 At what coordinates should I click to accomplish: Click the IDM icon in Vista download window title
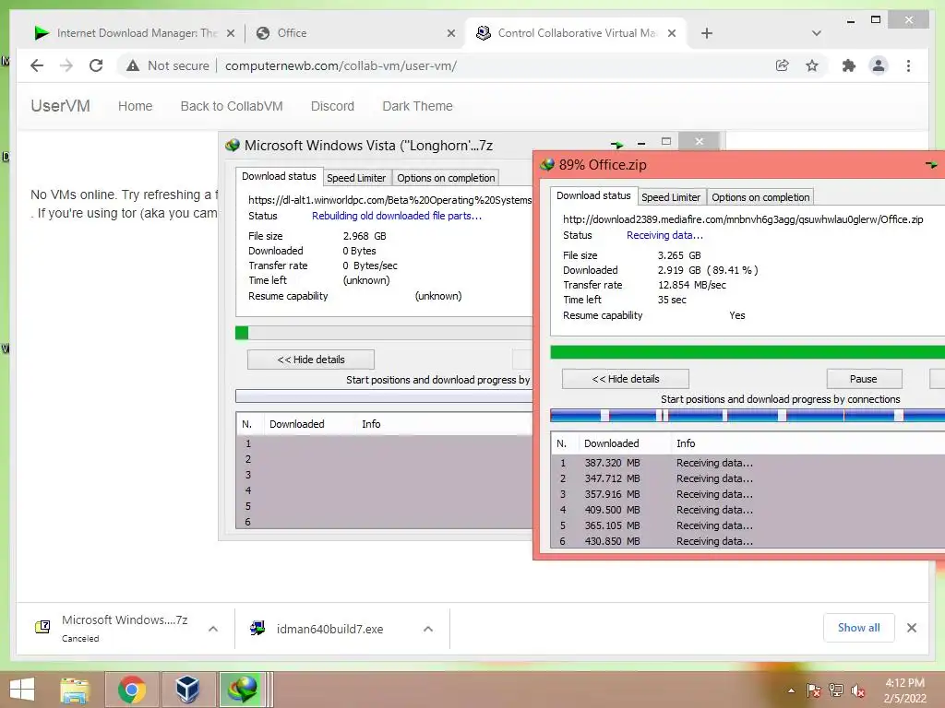[x=232, y=145]
